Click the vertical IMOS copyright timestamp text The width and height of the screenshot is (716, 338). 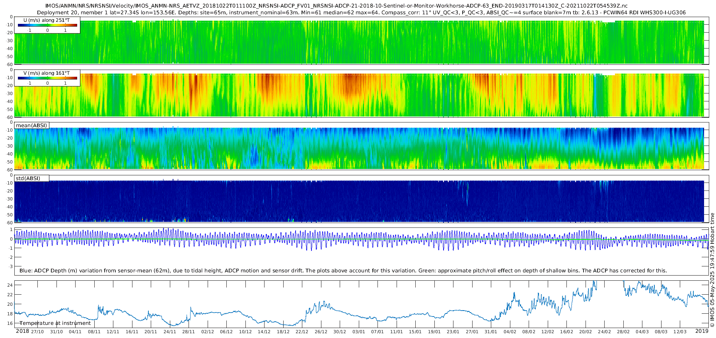coord(712,270)
